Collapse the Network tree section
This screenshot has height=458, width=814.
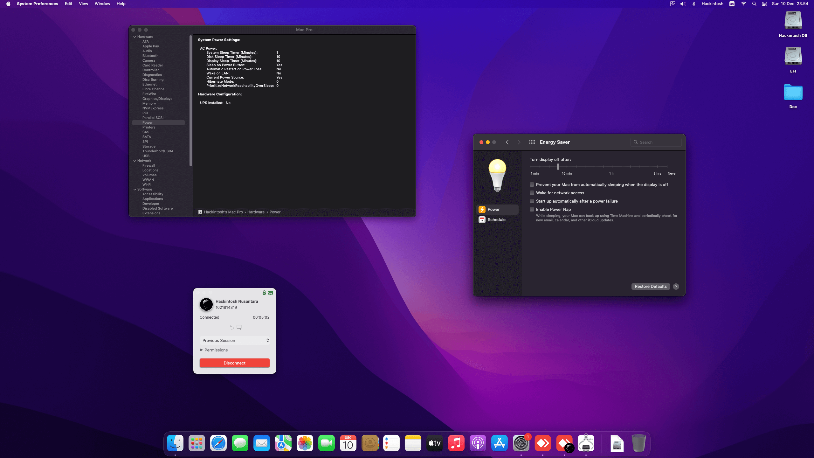click(135, 161)
